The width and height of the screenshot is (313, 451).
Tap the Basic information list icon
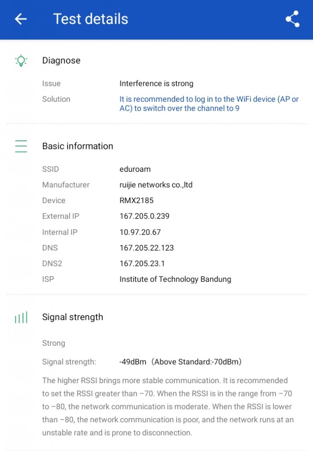pyautogui.click(x=21, y=146)
